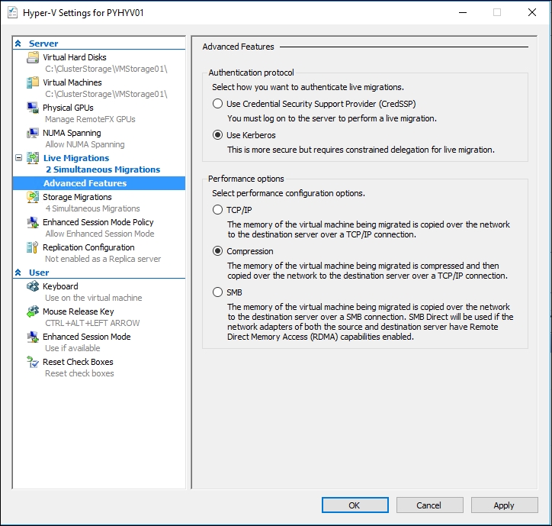Click the Reset Check Boxes icon
Screen dimensions: 552x526
(33, 362)
